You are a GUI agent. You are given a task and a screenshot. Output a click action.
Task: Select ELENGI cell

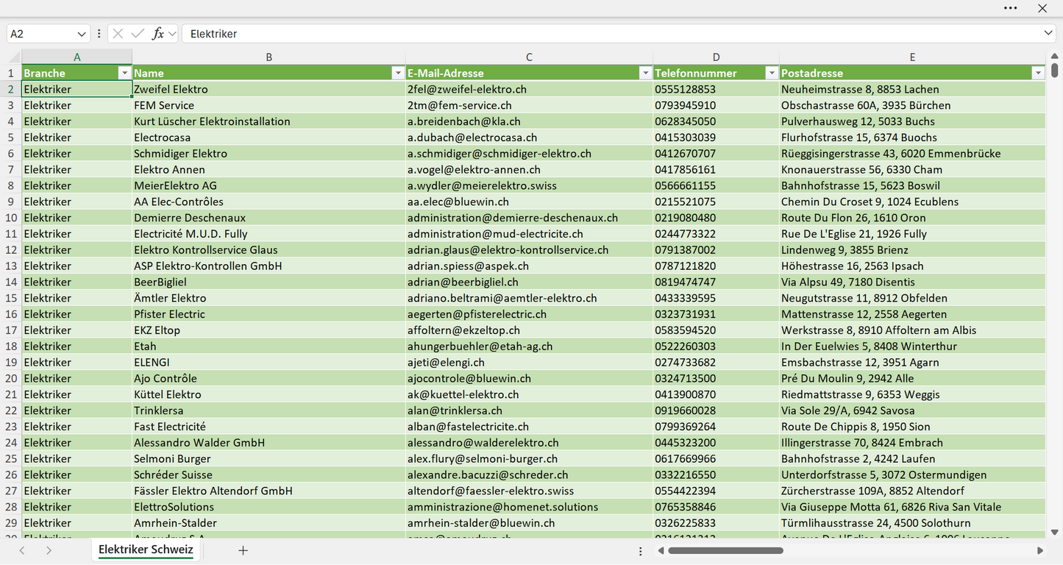[269, 363]
